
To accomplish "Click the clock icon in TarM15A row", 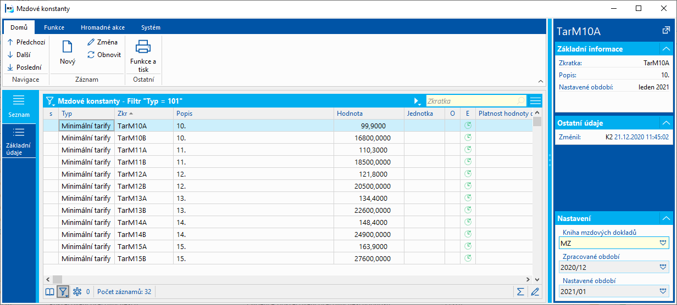I will (468, 246).
